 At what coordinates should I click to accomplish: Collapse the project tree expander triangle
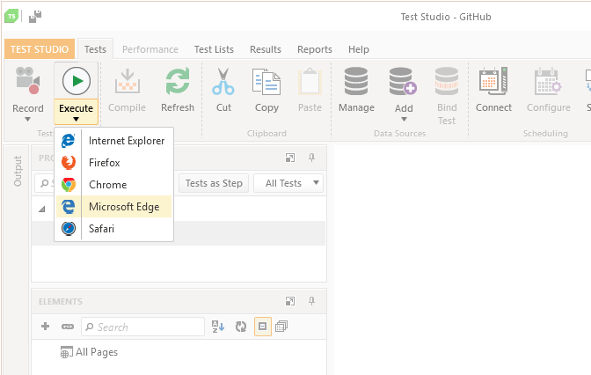point(42,209)
